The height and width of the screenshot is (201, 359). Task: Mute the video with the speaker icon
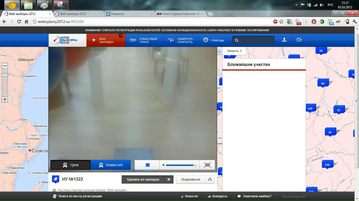pos(163,165)
